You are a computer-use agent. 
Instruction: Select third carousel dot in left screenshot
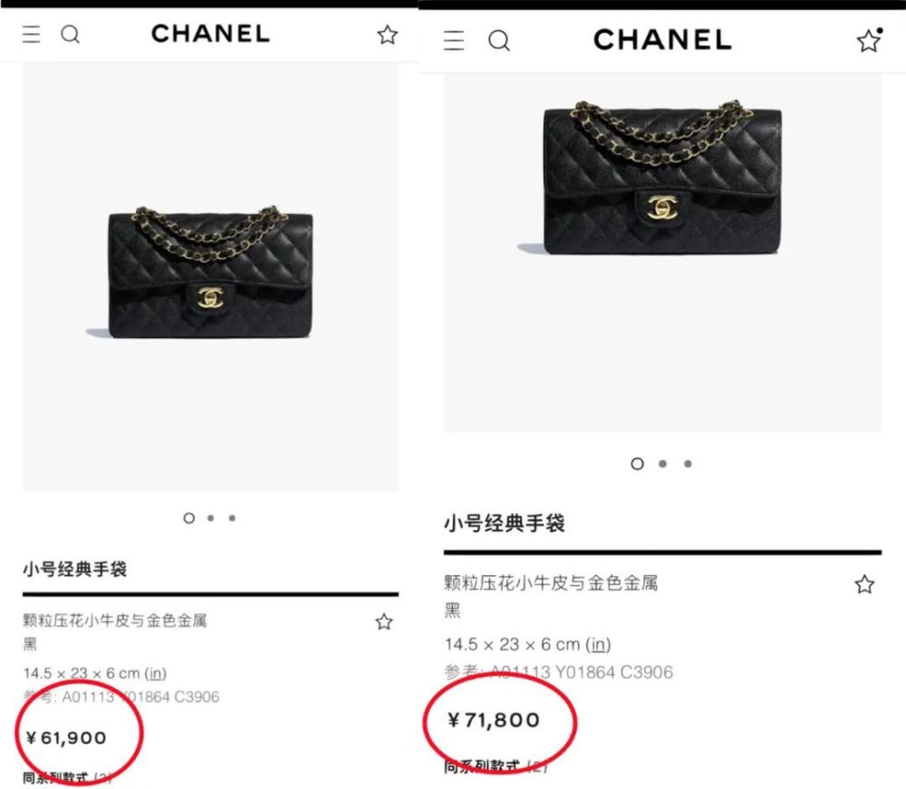232,518
